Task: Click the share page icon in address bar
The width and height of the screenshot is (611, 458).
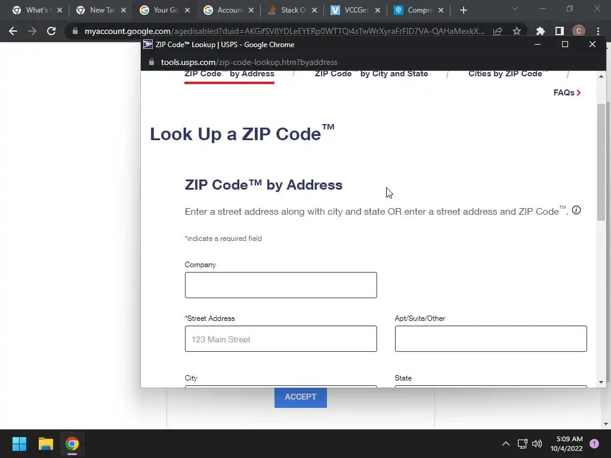Action: [x=498, y=31]
